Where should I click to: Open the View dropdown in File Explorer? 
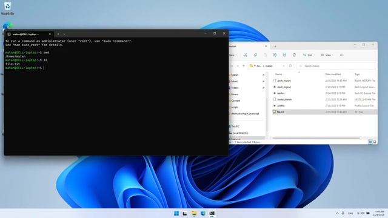point(327,55)
